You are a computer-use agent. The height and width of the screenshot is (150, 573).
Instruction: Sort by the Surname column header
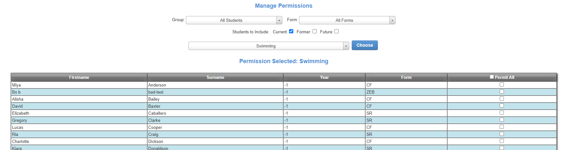pyautogui.click(x=215, y=77)
